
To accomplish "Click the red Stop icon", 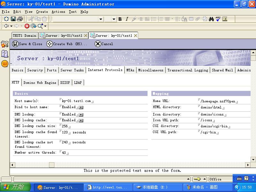I will click(27, 26).
